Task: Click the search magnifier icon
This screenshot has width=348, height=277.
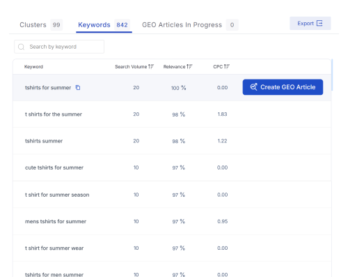Action: (x=22, y=47)
